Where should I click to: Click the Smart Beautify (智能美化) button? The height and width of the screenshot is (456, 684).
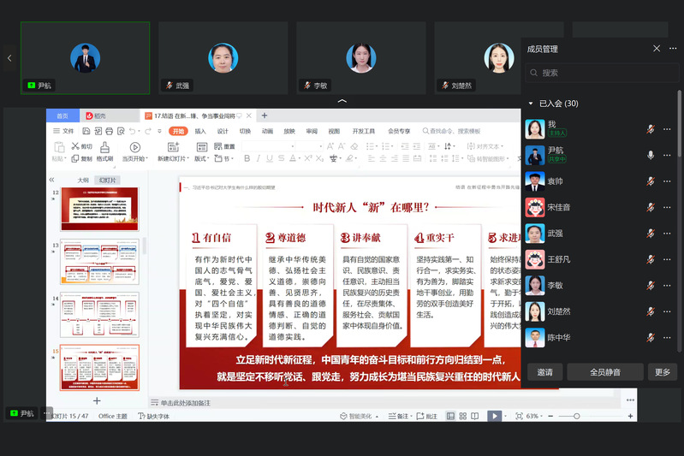coord(359,416)
